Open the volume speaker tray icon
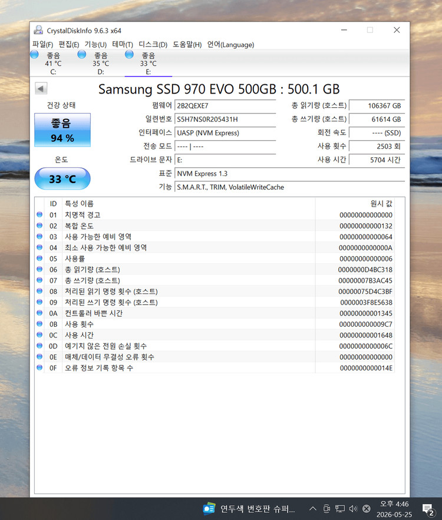The width and height of the screenshot is (442, 520). (x=353, y=508)
